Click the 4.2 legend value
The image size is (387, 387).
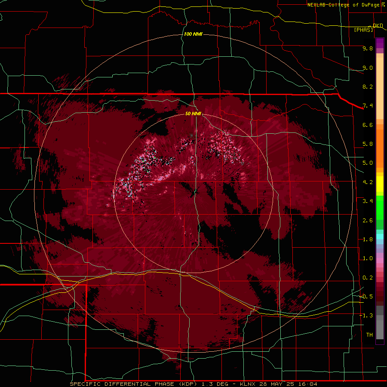click(368, 182)
